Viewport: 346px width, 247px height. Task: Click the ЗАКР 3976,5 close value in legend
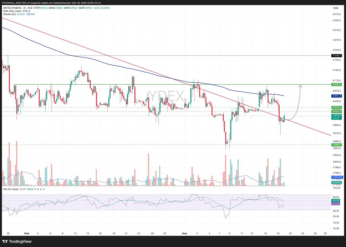[x=85, y=8]
